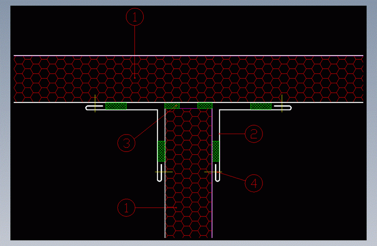Click the callout bubble 1 at top
This screenshot has height=246, width=377.
click(x=135, y=17)
